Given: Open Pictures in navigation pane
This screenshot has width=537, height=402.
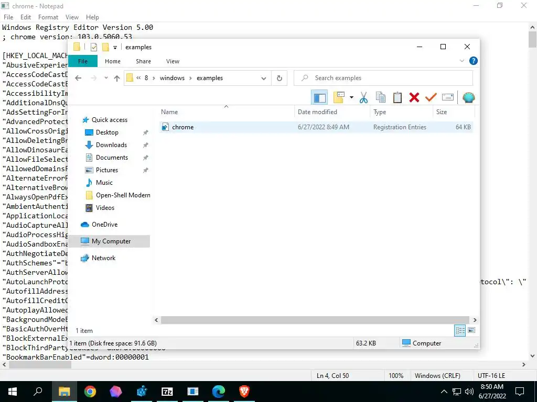Looking at the screenshot, I should (106, 170).
